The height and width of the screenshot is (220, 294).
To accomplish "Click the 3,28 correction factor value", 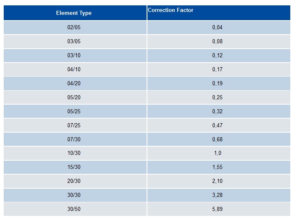I will click(x=217, y=195).
